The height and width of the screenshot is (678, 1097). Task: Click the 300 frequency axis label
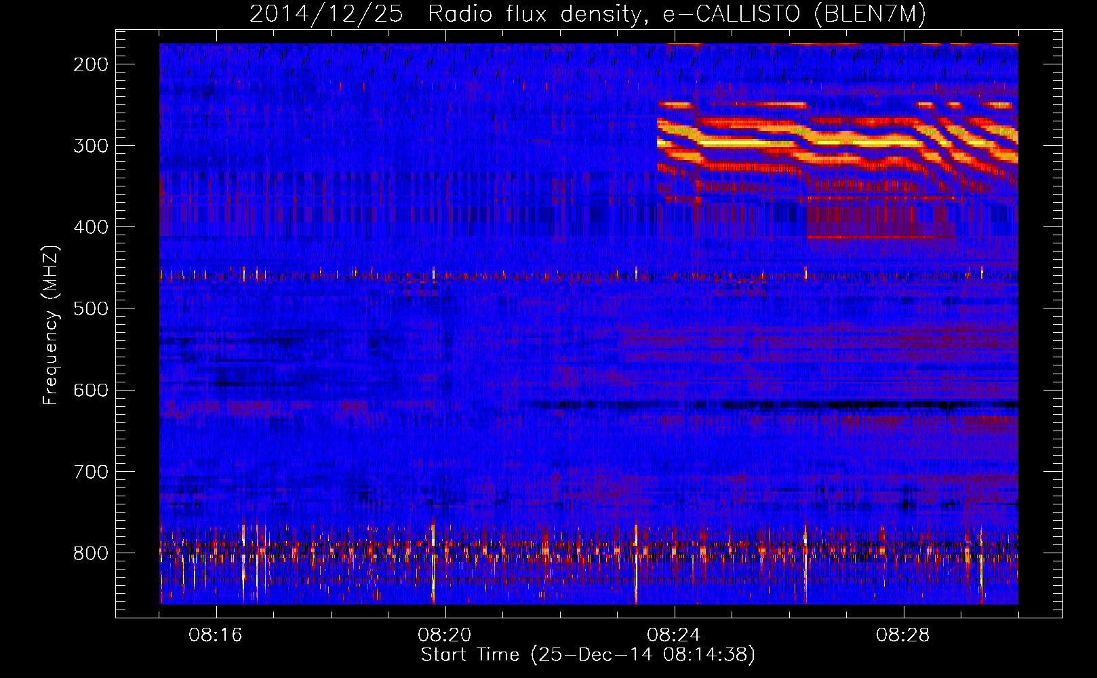[91, 146]
